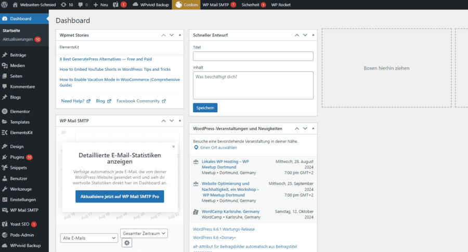Open comments bubble in admin bar

pyautogui.click(x=83, y=5)
